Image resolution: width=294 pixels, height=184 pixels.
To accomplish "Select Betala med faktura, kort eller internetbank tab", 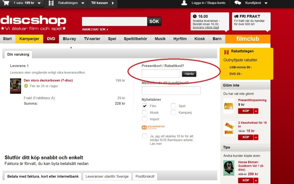I will (x=43, y=176).
